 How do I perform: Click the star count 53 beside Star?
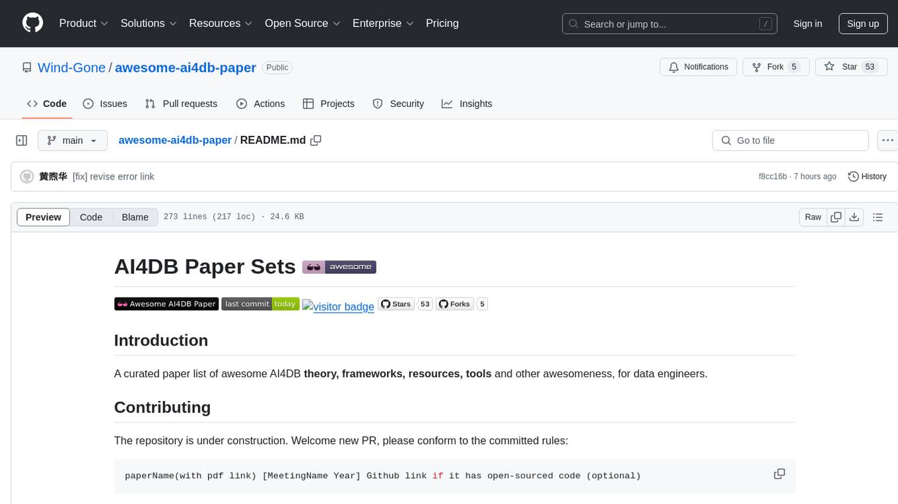click(x=870, y=67)
